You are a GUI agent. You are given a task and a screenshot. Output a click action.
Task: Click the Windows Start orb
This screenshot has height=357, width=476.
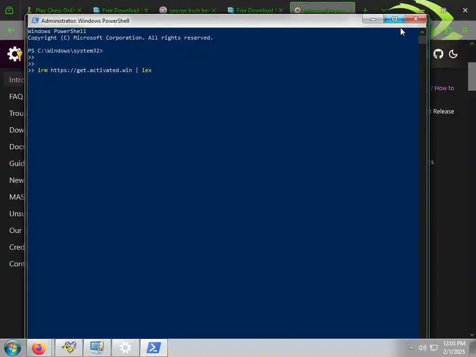click(x=12, y=348)
